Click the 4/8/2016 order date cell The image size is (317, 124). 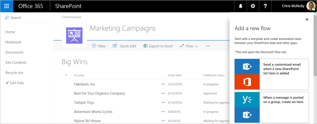[x=174, y=112]
